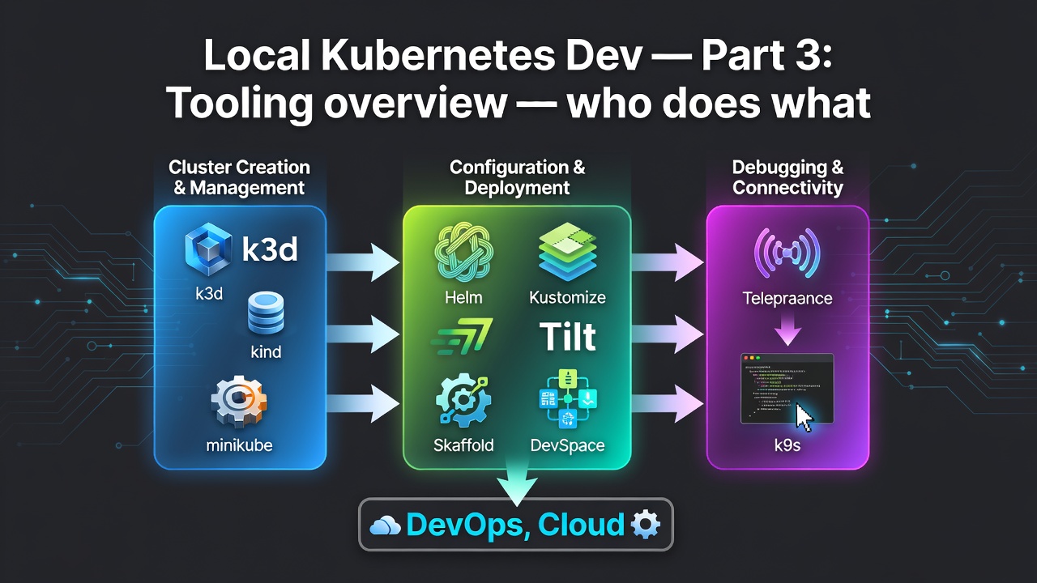
Task: Click the gear icon in the DevOps badge
Action: click(x=646, y=525)
